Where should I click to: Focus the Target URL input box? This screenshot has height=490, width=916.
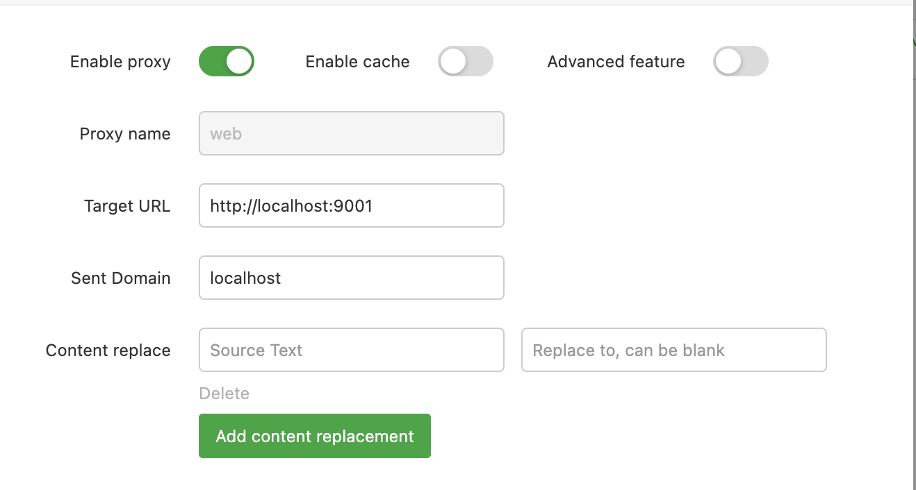click(x=352, y=205)
